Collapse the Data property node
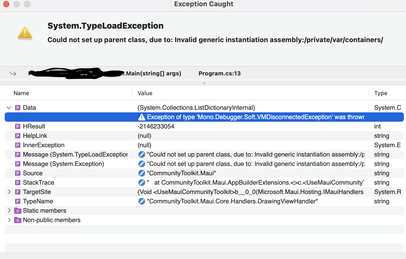Viewport: 406px width, 259px height. [x=9, y=107]
